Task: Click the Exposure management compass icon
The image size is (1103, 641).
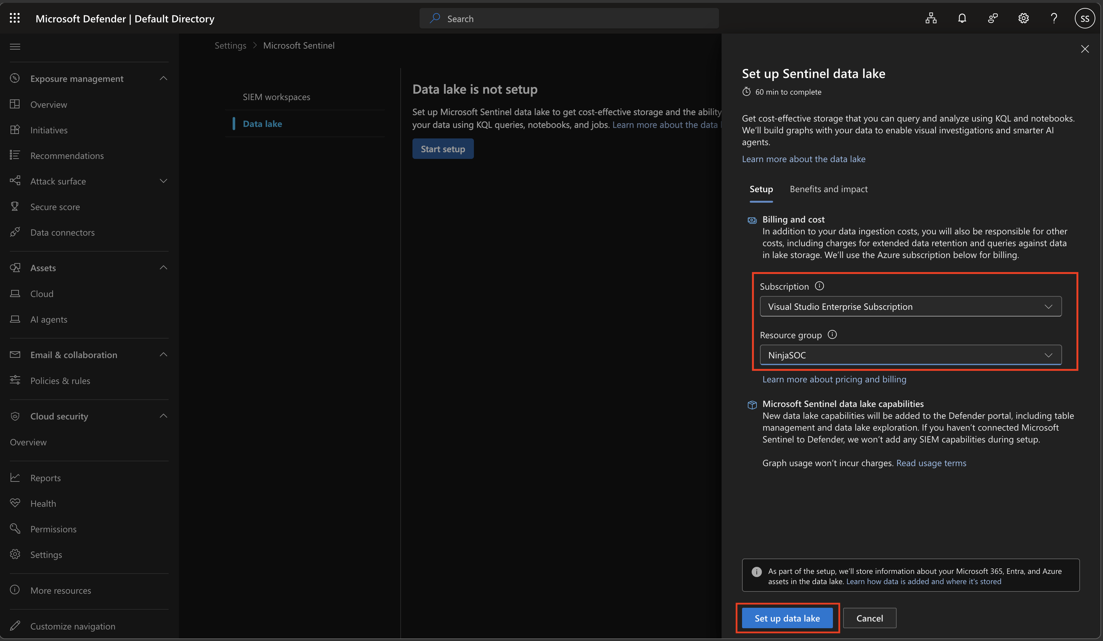Action: 15,78
